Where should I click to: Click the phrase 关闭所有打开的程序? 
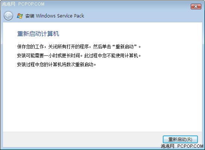(x=68, y=47)
